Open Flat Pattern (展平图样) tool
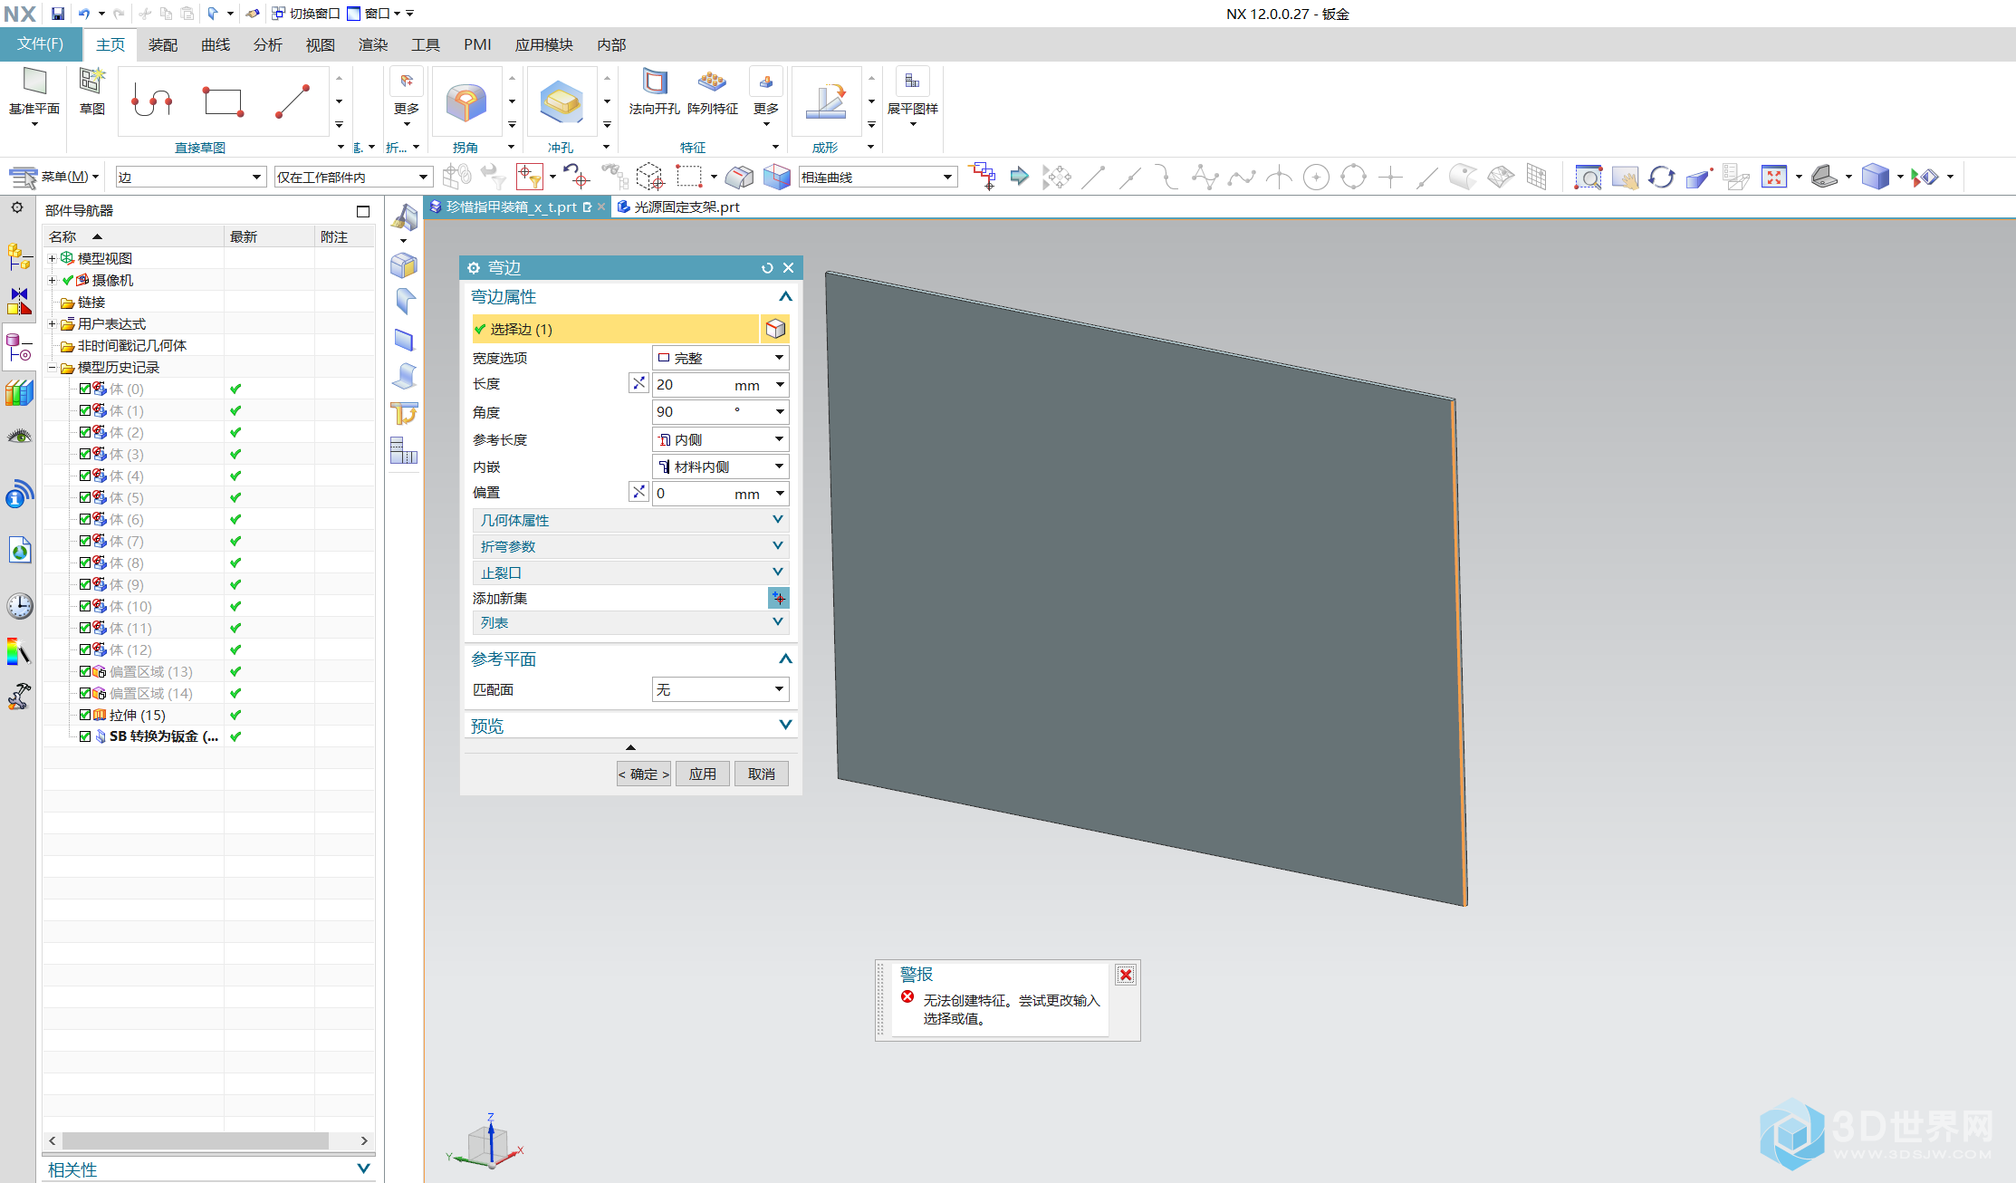2016x1183 pixels. pos(912,82)
